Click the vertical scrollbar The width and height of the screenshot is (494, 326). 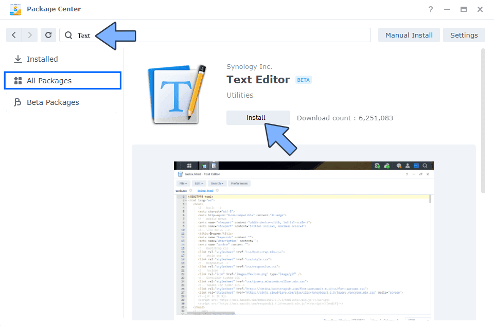[483, 121]
